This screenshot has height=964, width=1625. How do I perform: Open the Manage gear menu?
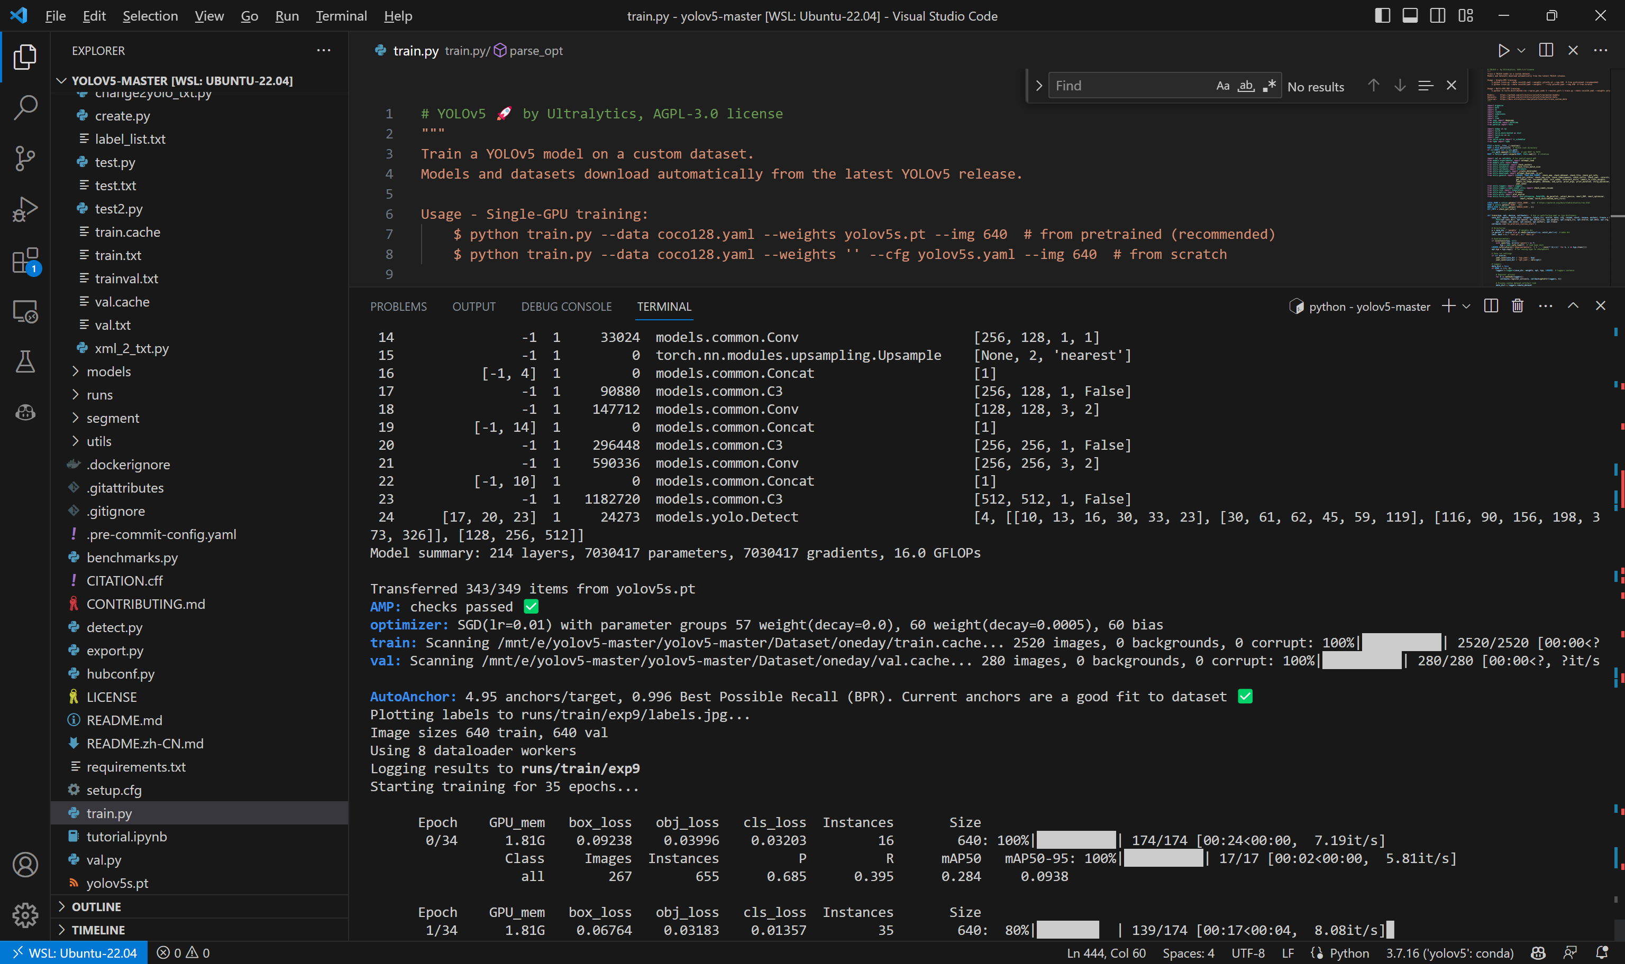tap(25, 915)
